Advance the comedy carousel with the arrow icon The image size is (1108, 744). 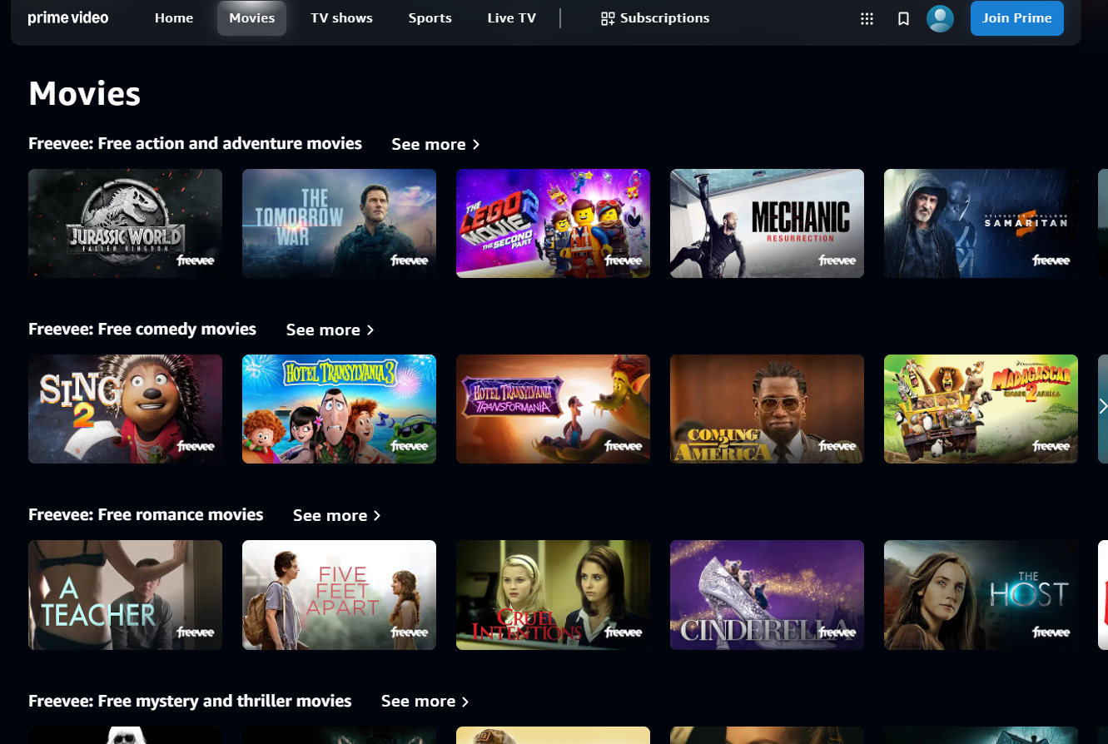click(x=1102, y=406)
